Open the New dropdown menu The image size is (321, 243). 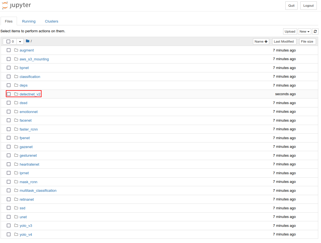coord(304,31)
